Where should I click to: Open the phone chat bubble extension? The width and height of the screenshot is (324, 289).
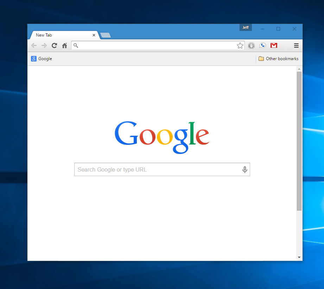point(262,45)
